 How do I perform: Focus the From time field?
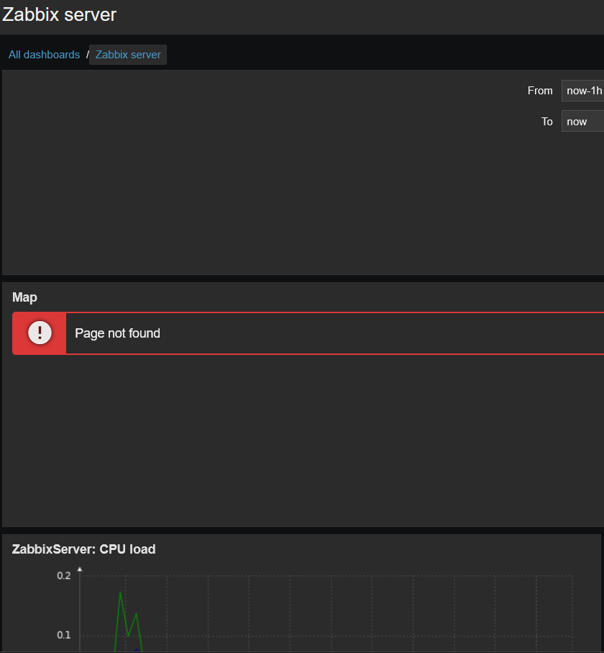click(x=582, y=91)
